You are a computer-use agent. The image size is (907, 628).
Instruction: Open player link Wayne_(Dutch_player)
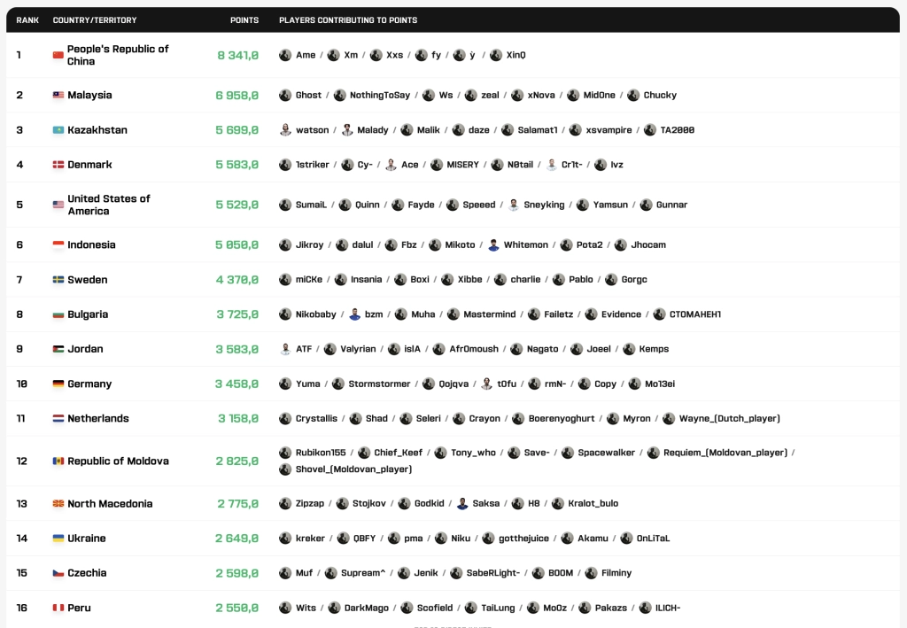(x=730, y=419)
